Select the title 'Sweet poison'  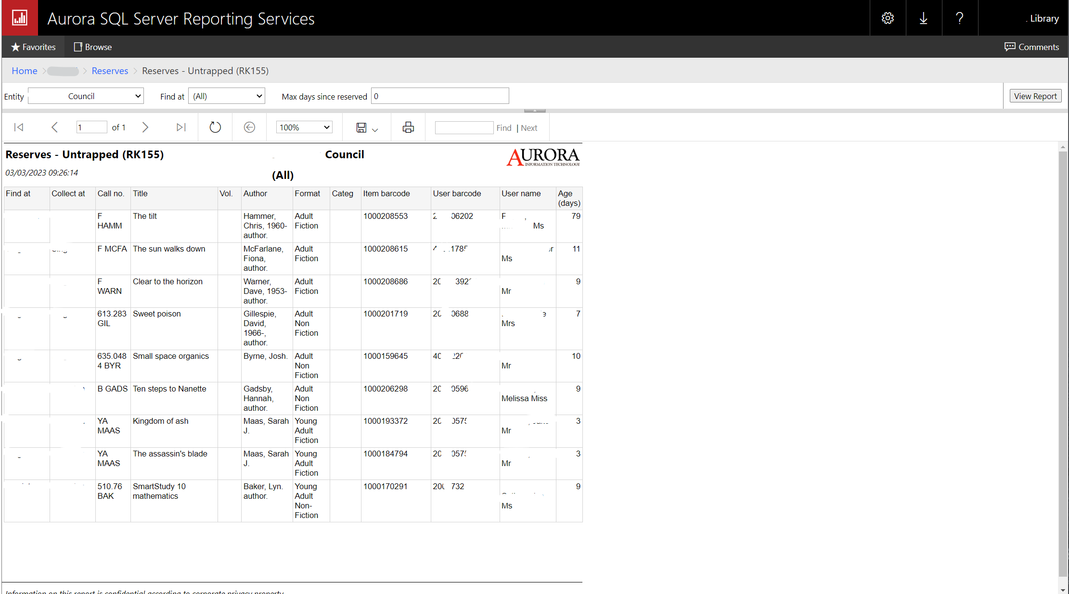[157, 314]
